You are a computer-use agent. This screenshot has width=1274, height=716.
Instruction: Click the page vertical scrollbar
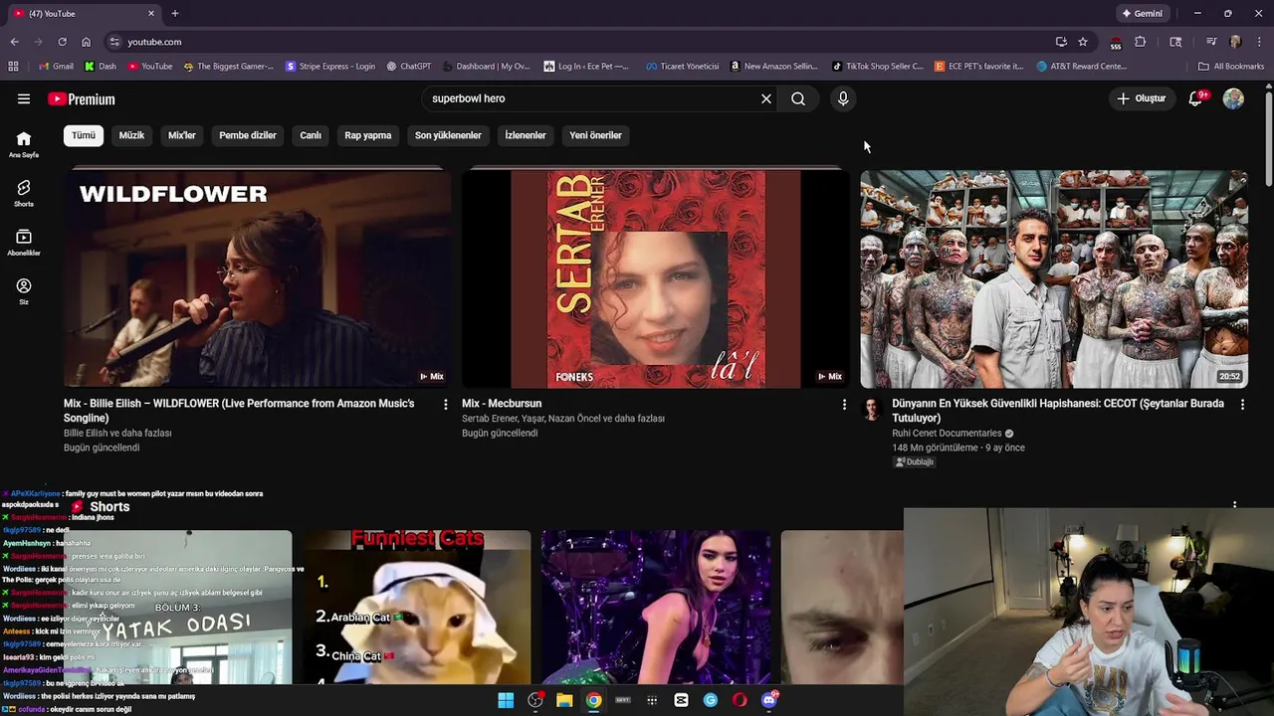coord(1268,137)
